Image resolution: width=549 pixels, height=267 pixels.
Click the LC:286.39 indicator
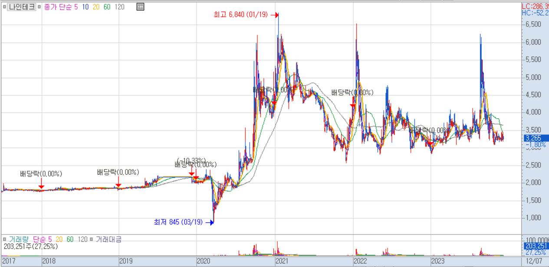[535, 6]
